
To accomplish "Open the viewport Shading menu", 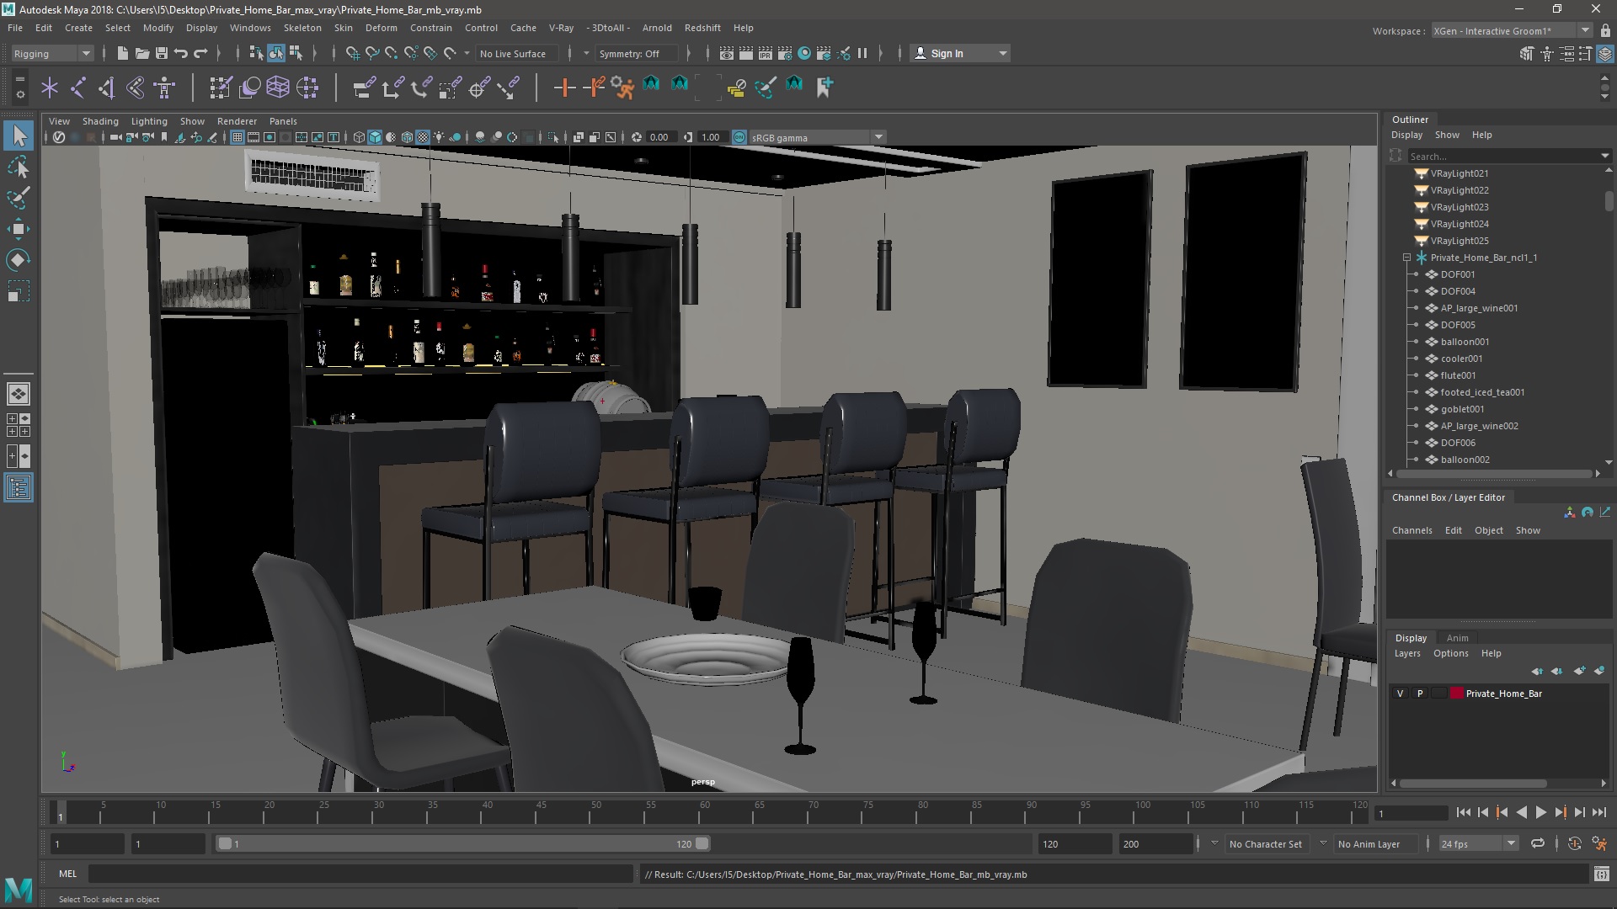I will [100, 121].
